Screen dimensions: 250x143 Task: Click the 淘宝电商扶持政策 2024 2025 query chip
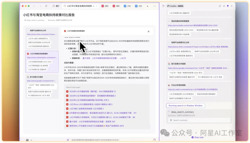(x=181, y=30)
